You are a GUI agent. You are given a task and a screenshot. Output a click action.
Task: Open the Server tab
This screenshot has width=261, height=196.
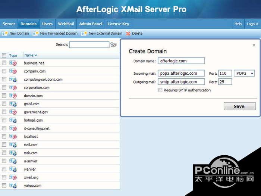pyautogui.click(x=9, y=24)
